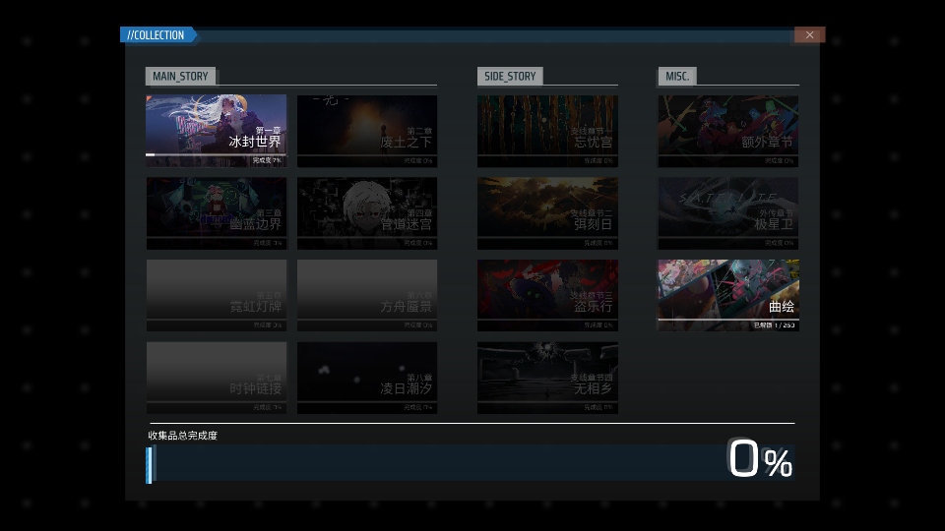Open chapter six 方舟蜃景 tile

(366, 295)
